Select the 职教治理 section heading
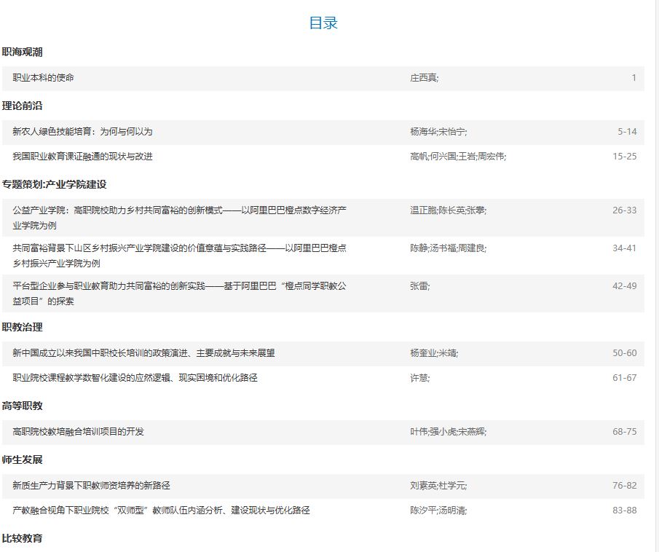 pos(23,328)
